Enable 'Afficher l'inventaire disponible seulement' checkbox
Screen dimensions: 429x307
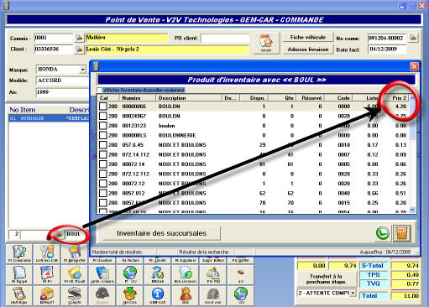coord(99,90)
